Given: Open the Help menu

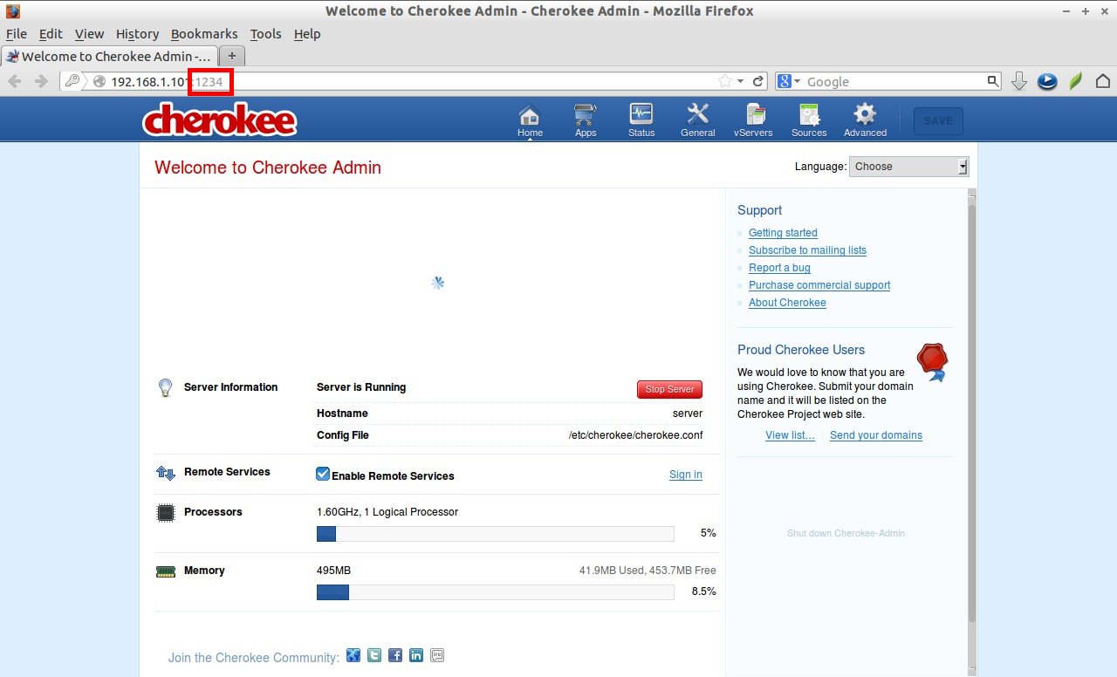Looking at the screenshot, I should 307,34.
